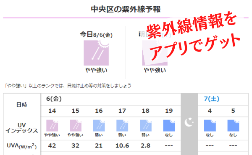The width and height of the screenshot is (252, 155).
Task: Select the 5 o'clock Saturday UV icon
Action: pos(233,126)
